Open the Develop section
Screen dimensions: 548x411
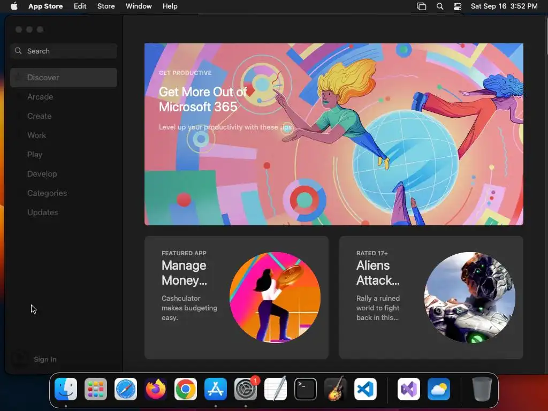[64, 174]
